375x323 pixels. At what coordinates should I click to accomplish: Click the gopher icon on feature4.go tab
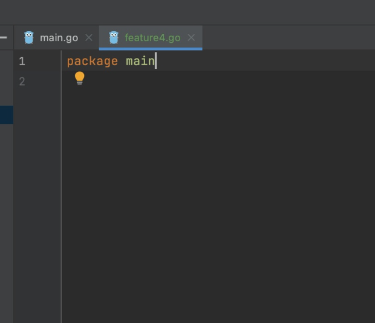tap(114, 37)
